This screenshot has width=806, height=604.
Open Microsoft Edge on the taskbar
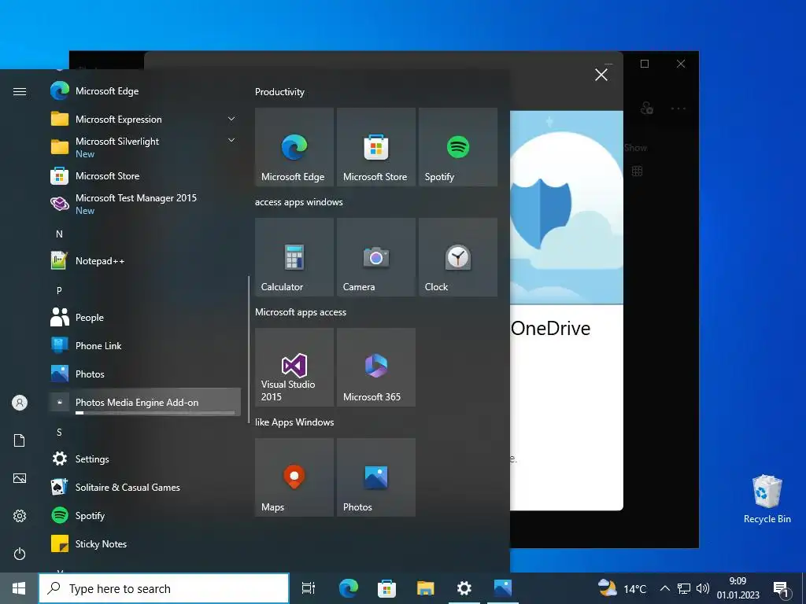[348, 588]
